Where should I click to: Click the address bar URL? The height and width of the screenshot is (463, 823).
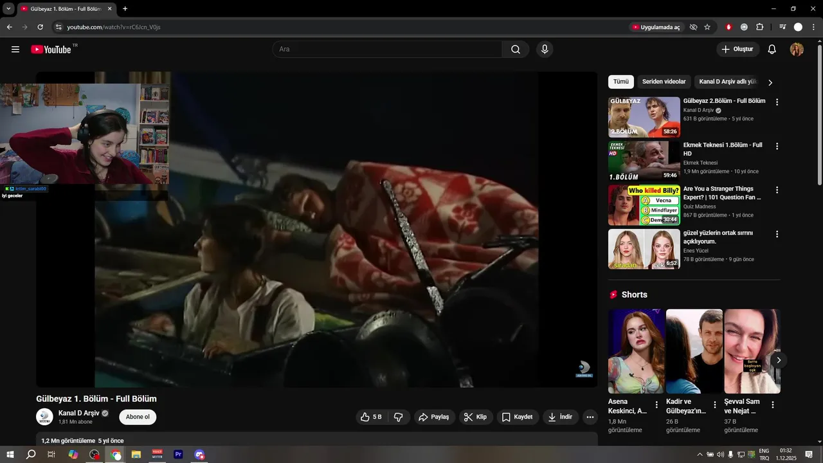coord(114,27)
